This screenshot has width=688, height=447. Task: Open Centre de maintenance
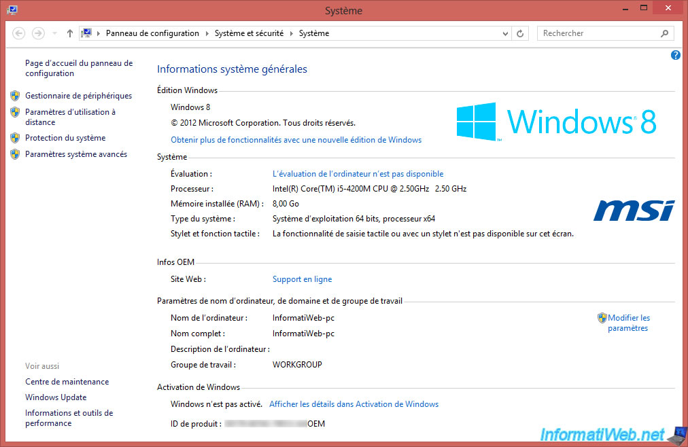pos(67,382)
